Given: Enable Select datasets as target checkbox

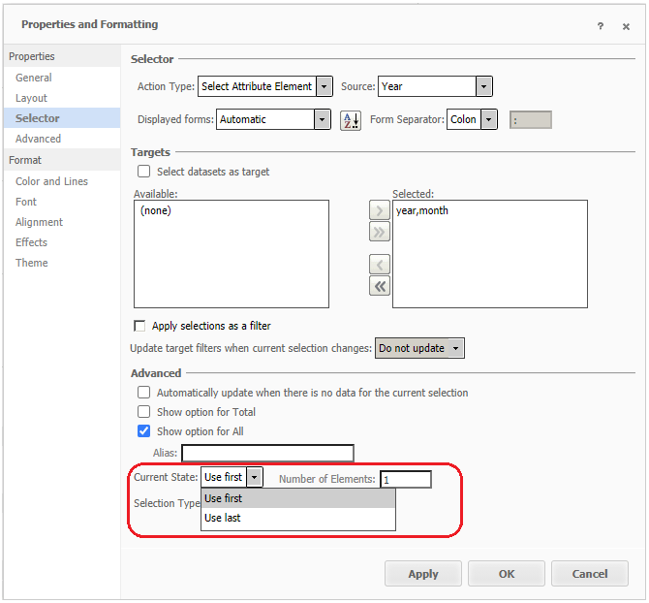Looking at the screenshot, I should pos(144,172).
